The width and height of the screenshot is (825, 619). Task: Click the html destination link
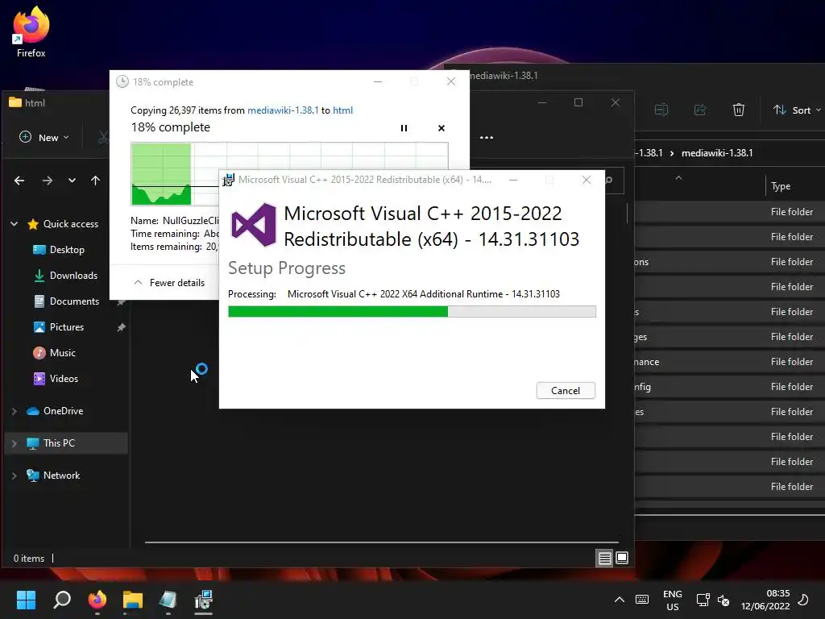(x=342, y=110)
